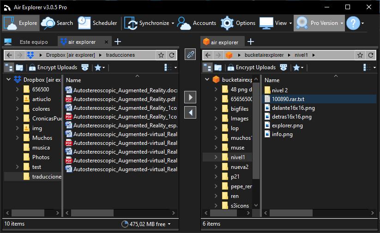Select the Photos folder in tree
The width and height of the screenshot is (380, 233).
[41, 157]
